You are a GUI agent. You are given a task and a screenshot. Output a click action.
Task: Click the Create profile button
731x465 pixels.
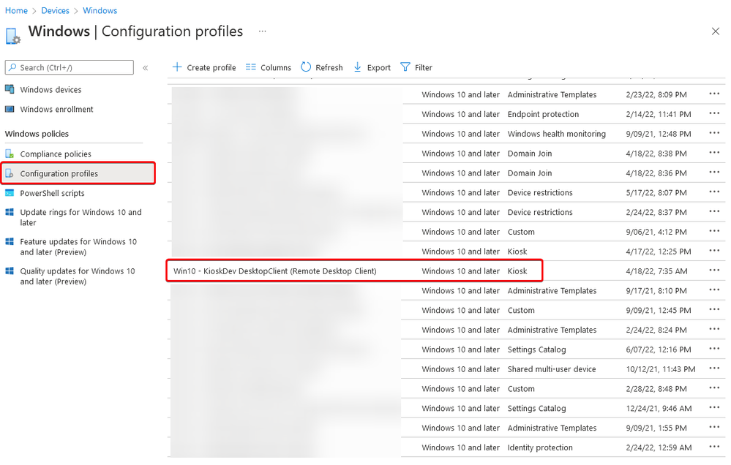[x=204, y=67]
